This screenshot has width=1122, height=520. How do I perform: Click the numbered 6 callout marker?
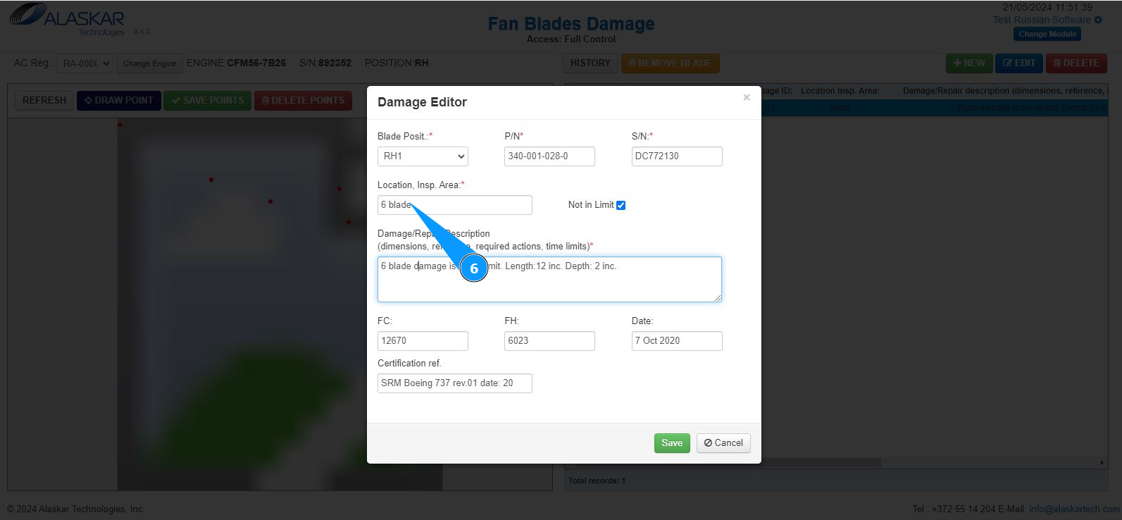coord(474,268)
